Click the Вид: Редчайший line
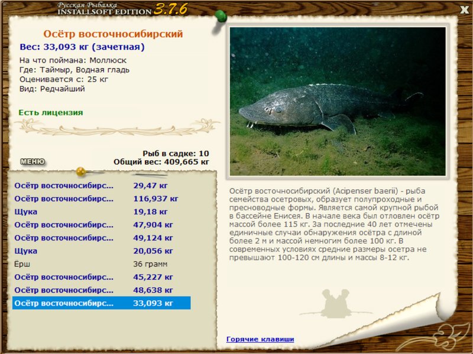The height and width of the screenshot is (354, 473). coord(52,89)
